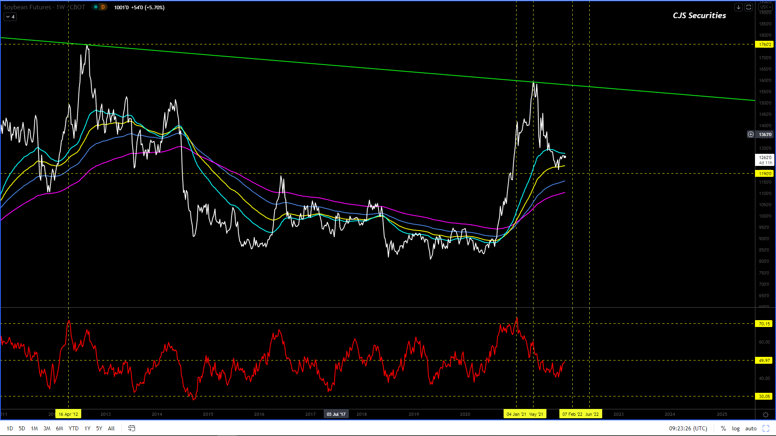This screenshot has width=776, height=436.
Task: Click the 16 Apr '12 date marker
Action: (x=68, y=414)
